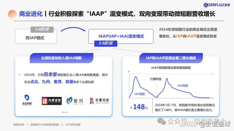
Task: Click the 2.0阶段 blue label
Action: [x=106, y=43]
